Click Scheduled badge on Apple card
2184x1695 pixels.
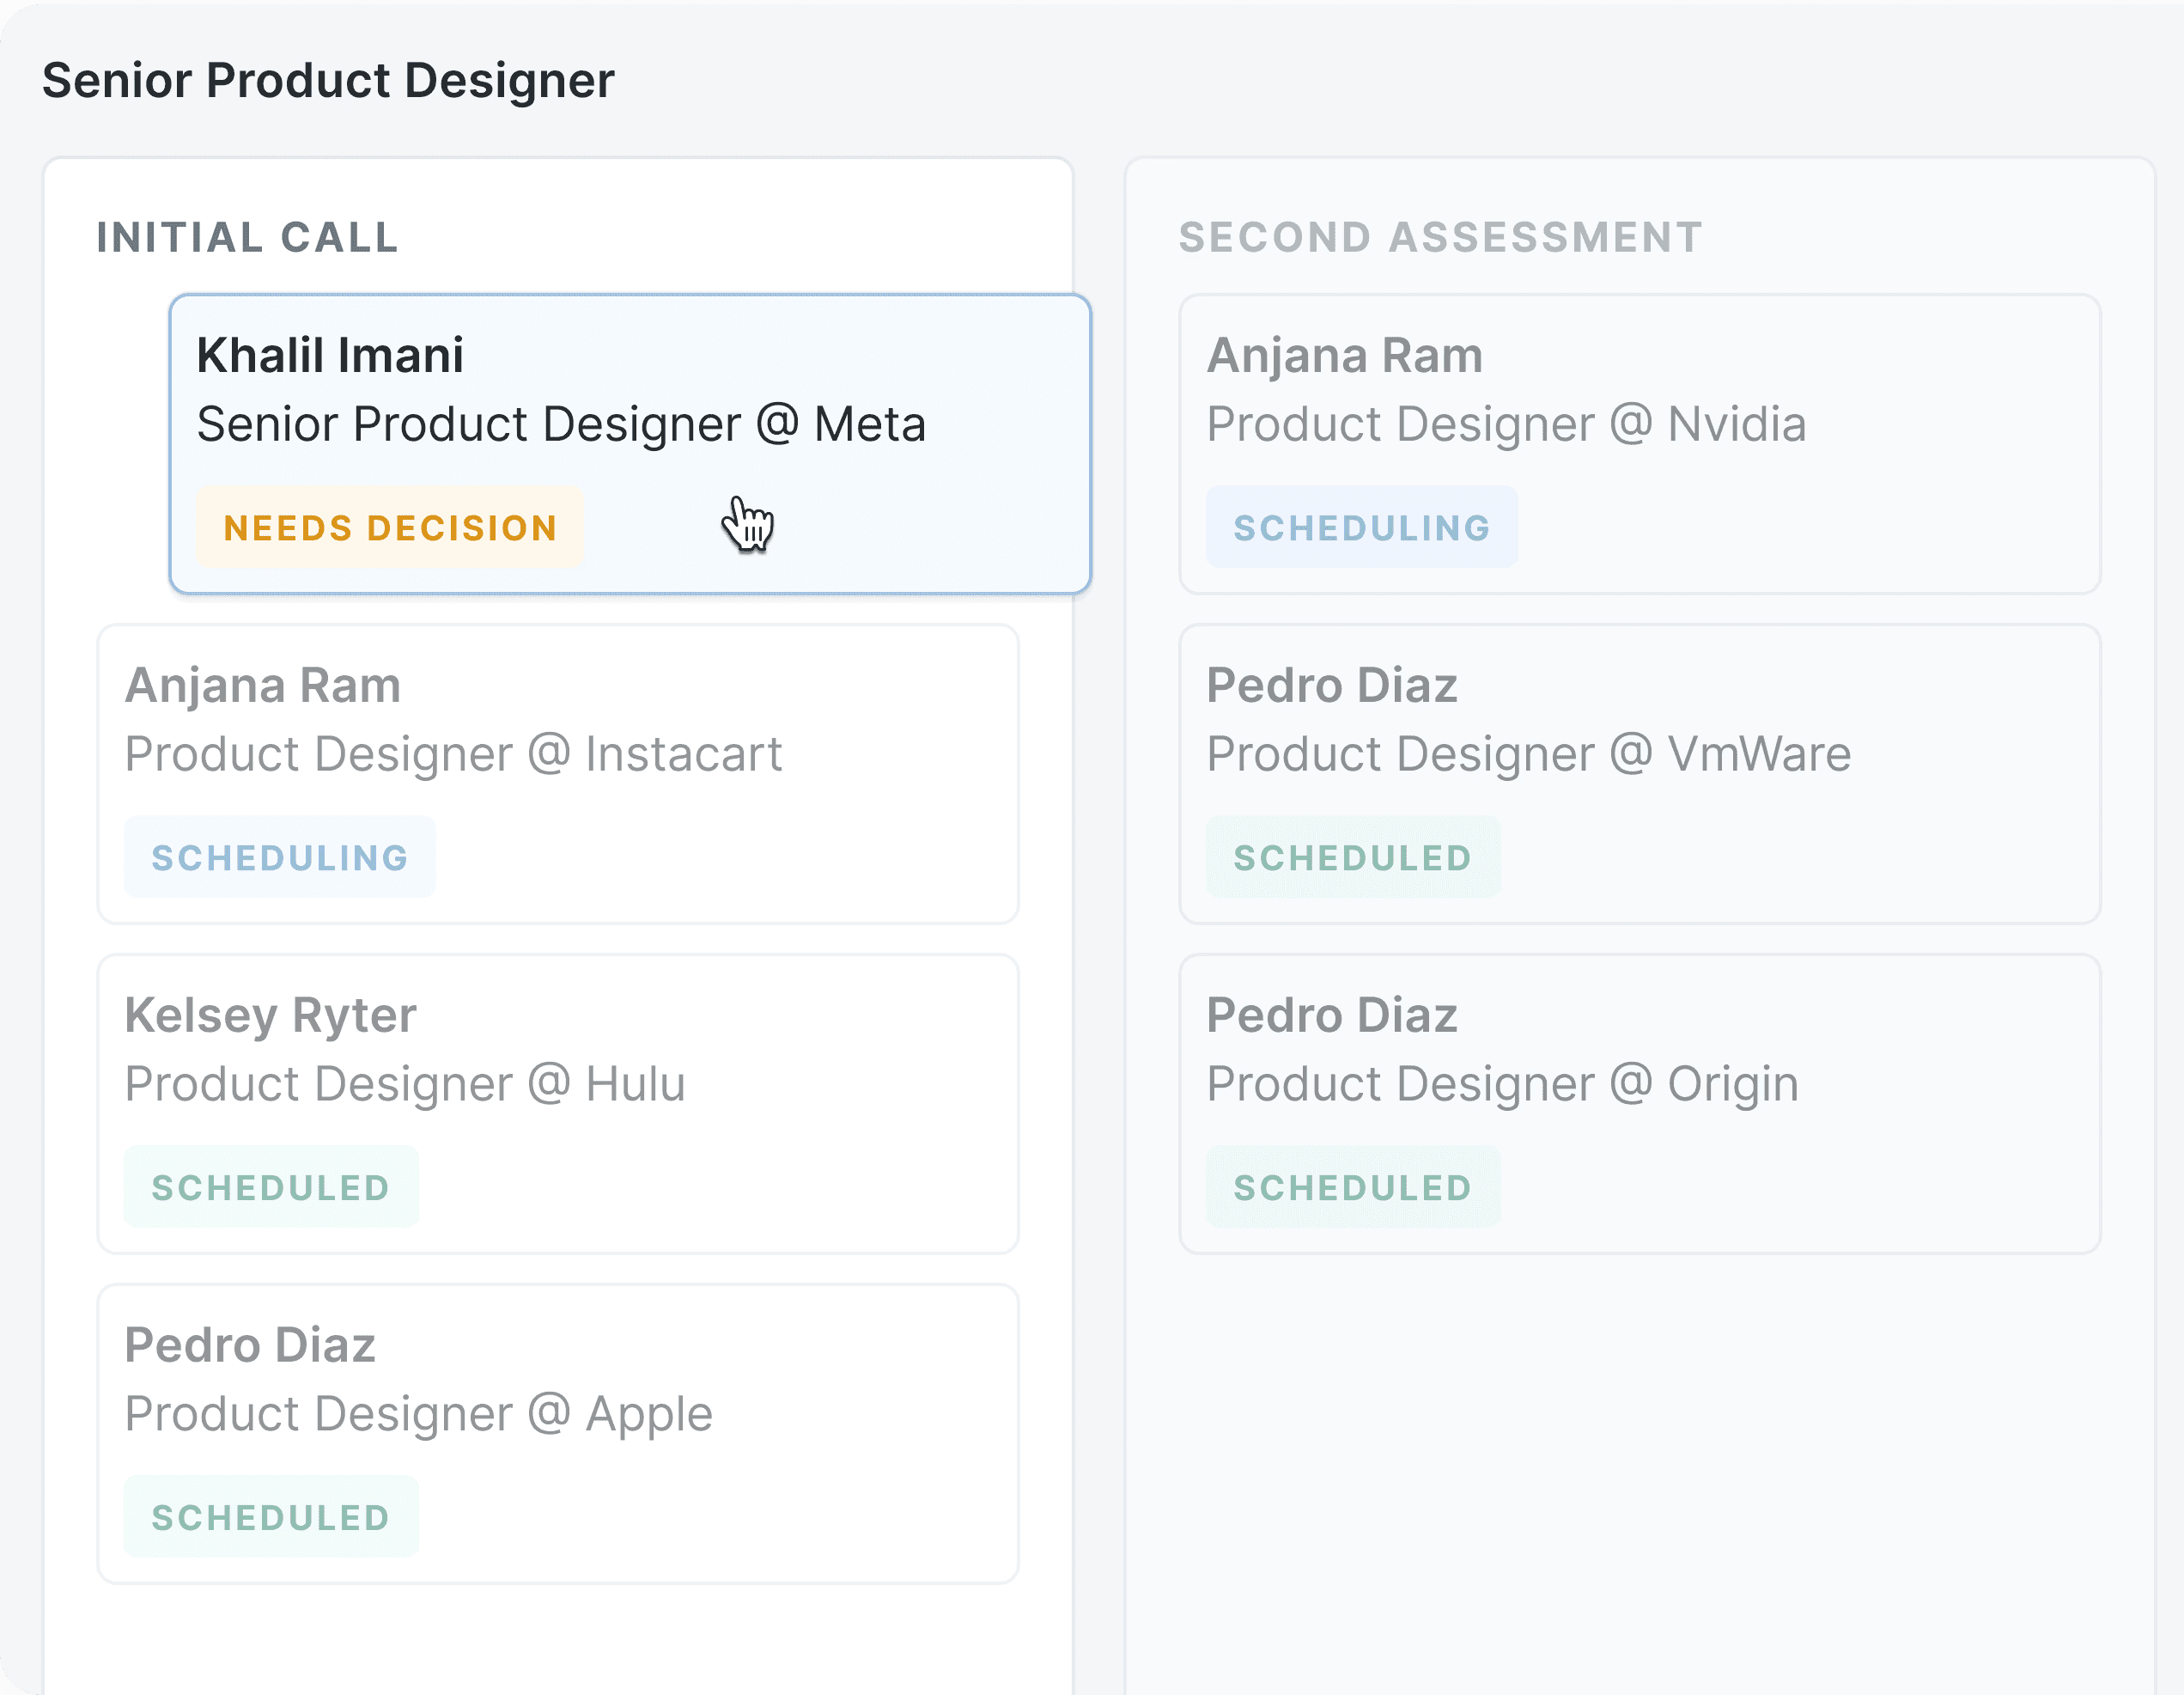tap(270, 1517)
